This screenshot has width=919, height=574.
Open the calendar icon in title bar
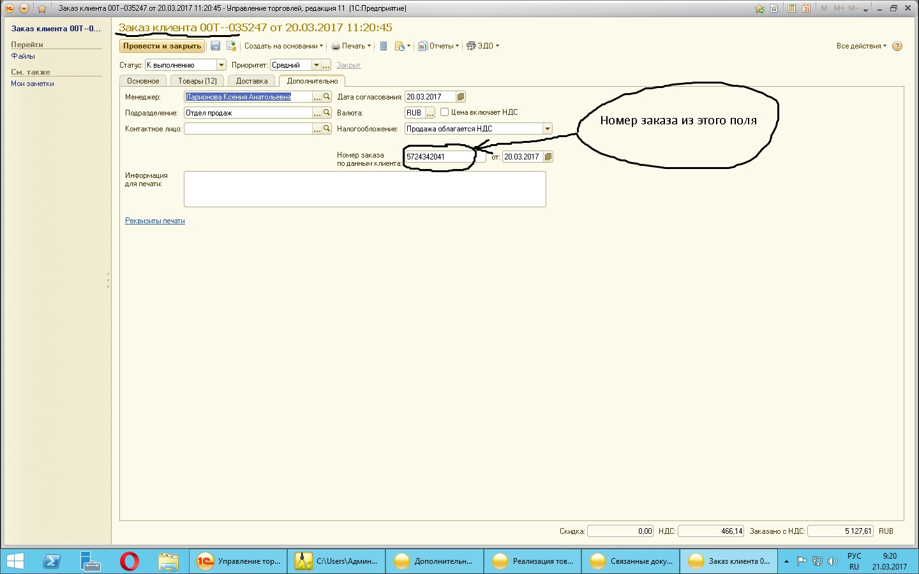click(806, 8)
